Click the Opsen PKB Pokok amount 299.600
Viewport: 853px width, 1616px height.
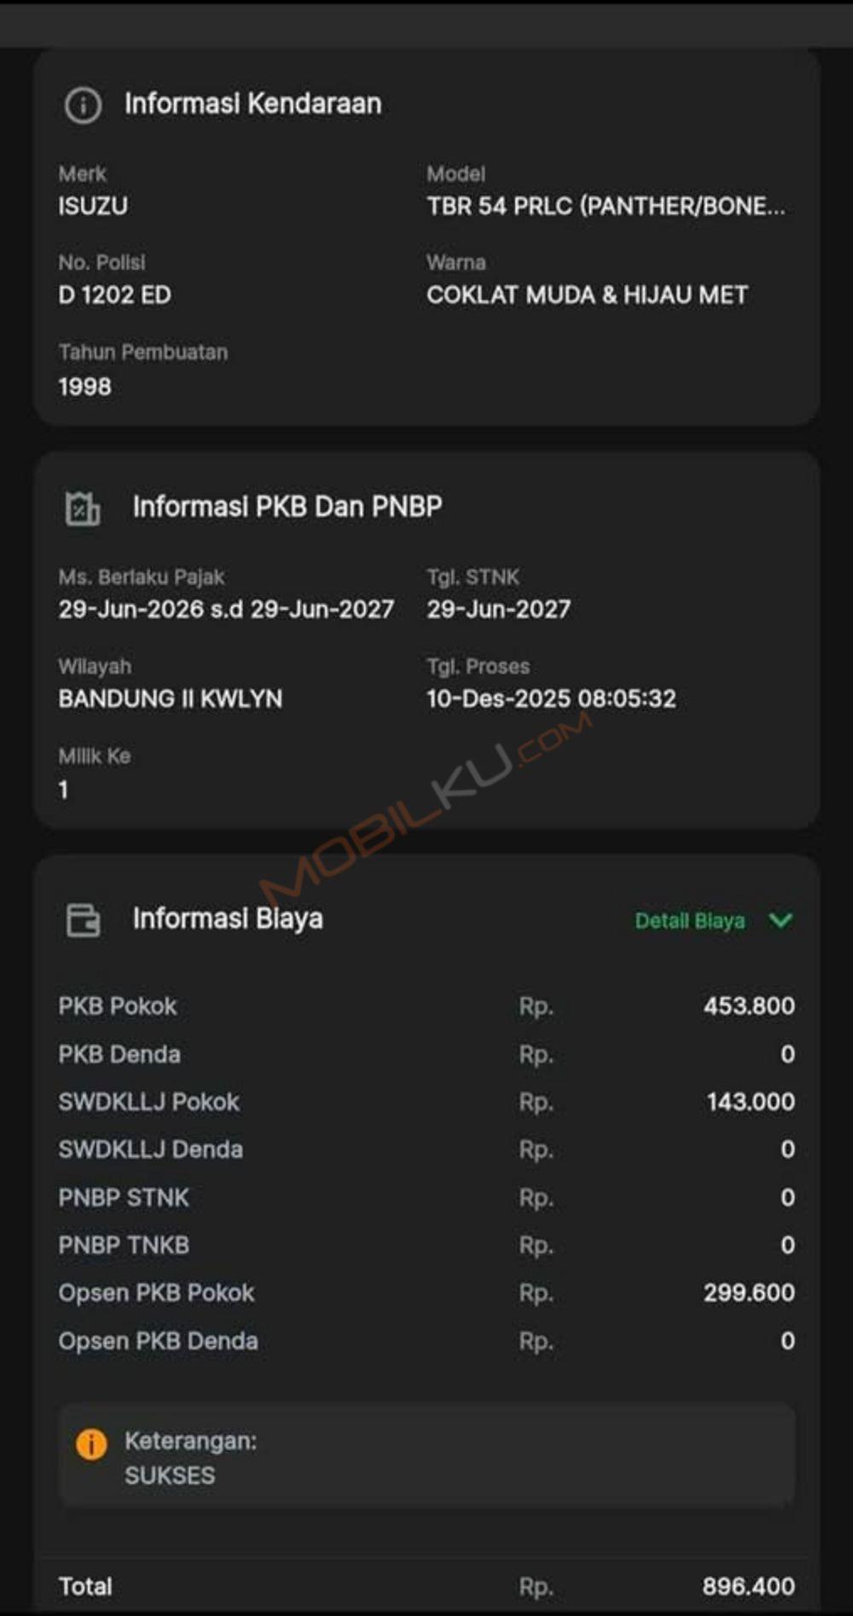point(748,1293)
